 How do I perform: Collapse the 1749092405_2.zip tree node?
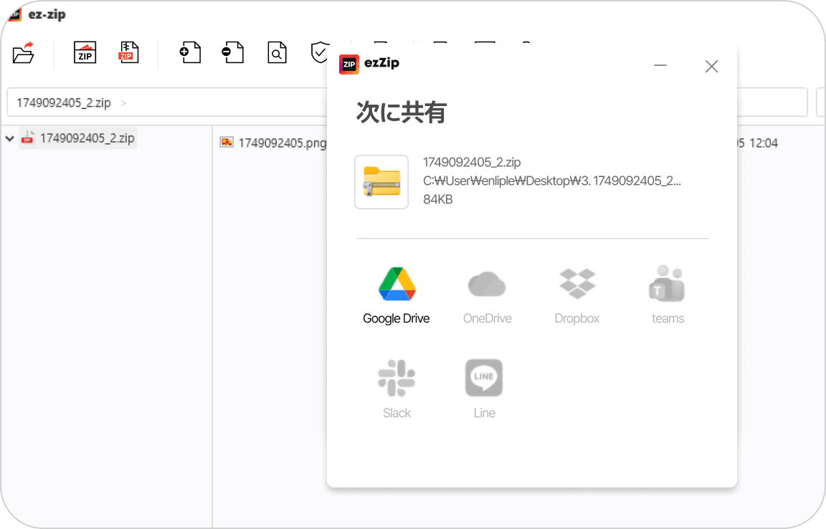pos(9,138)
